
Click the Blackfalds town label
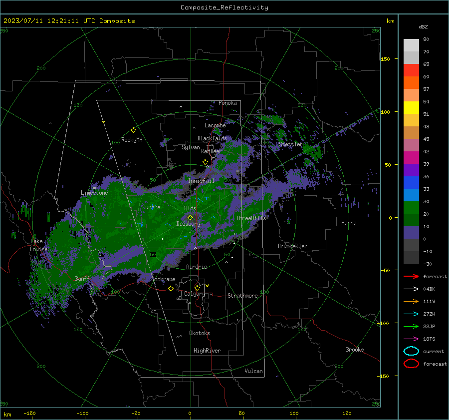[212, 138]
